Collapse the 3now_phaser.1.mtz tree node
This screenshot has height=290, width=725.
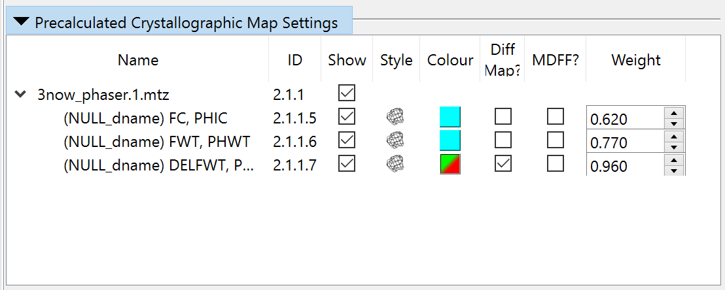point(20,95)
